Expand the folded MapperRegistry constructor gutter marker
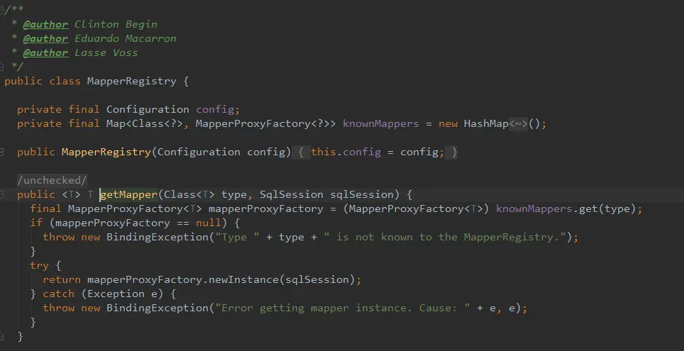684x351 pixels. point(1,152)
